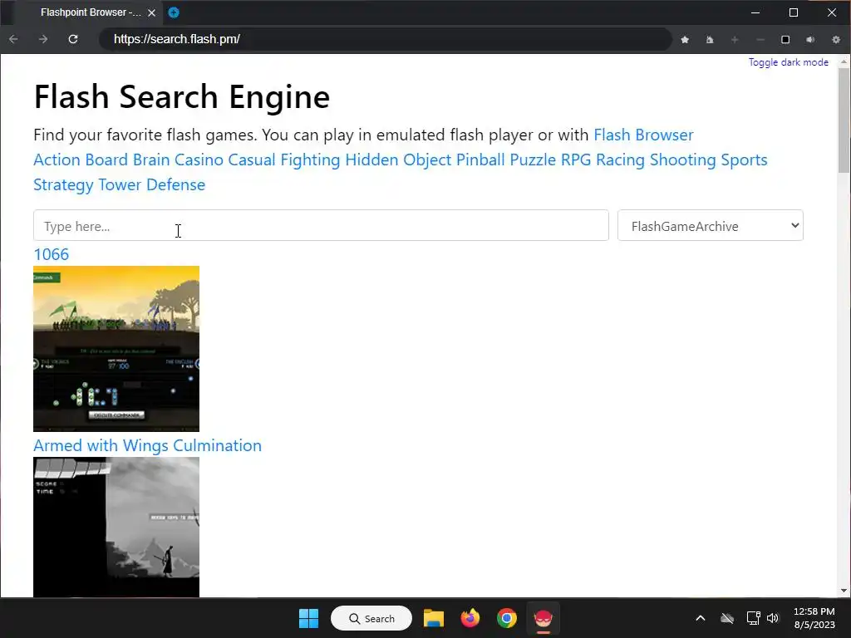851x638 pixels.
Task: Browse the Casual category
Action: [x=251, y=159]
